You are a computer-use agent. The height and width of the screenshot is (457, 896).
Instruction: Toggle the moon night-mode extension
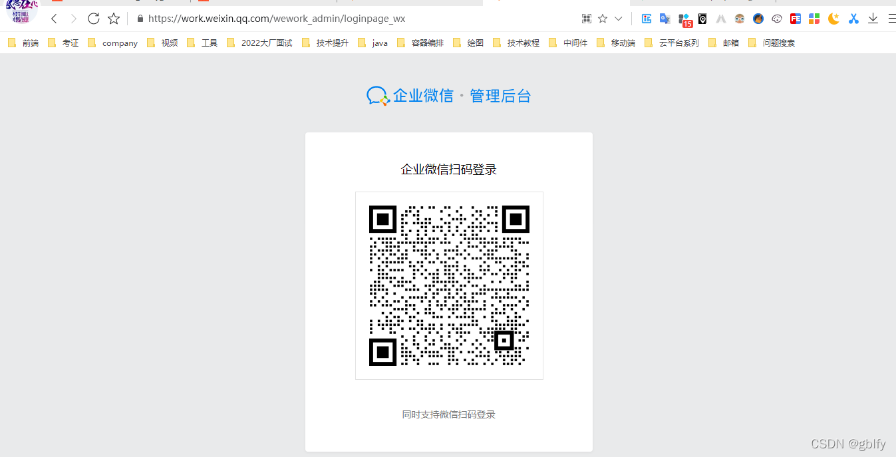tap(833, 19)
